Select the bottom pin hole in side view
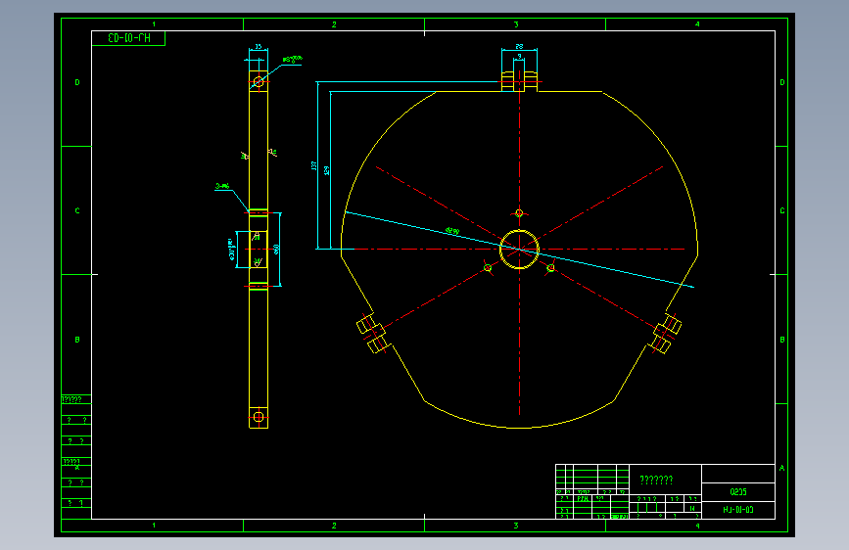The width and height of the screenshot is (849, 550). click(259, 417)
